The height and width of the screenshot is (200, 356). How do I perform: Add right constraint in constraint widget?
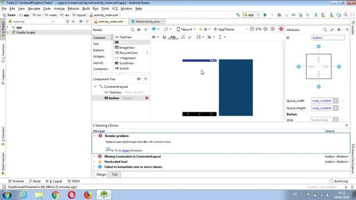tap(339, 67)
